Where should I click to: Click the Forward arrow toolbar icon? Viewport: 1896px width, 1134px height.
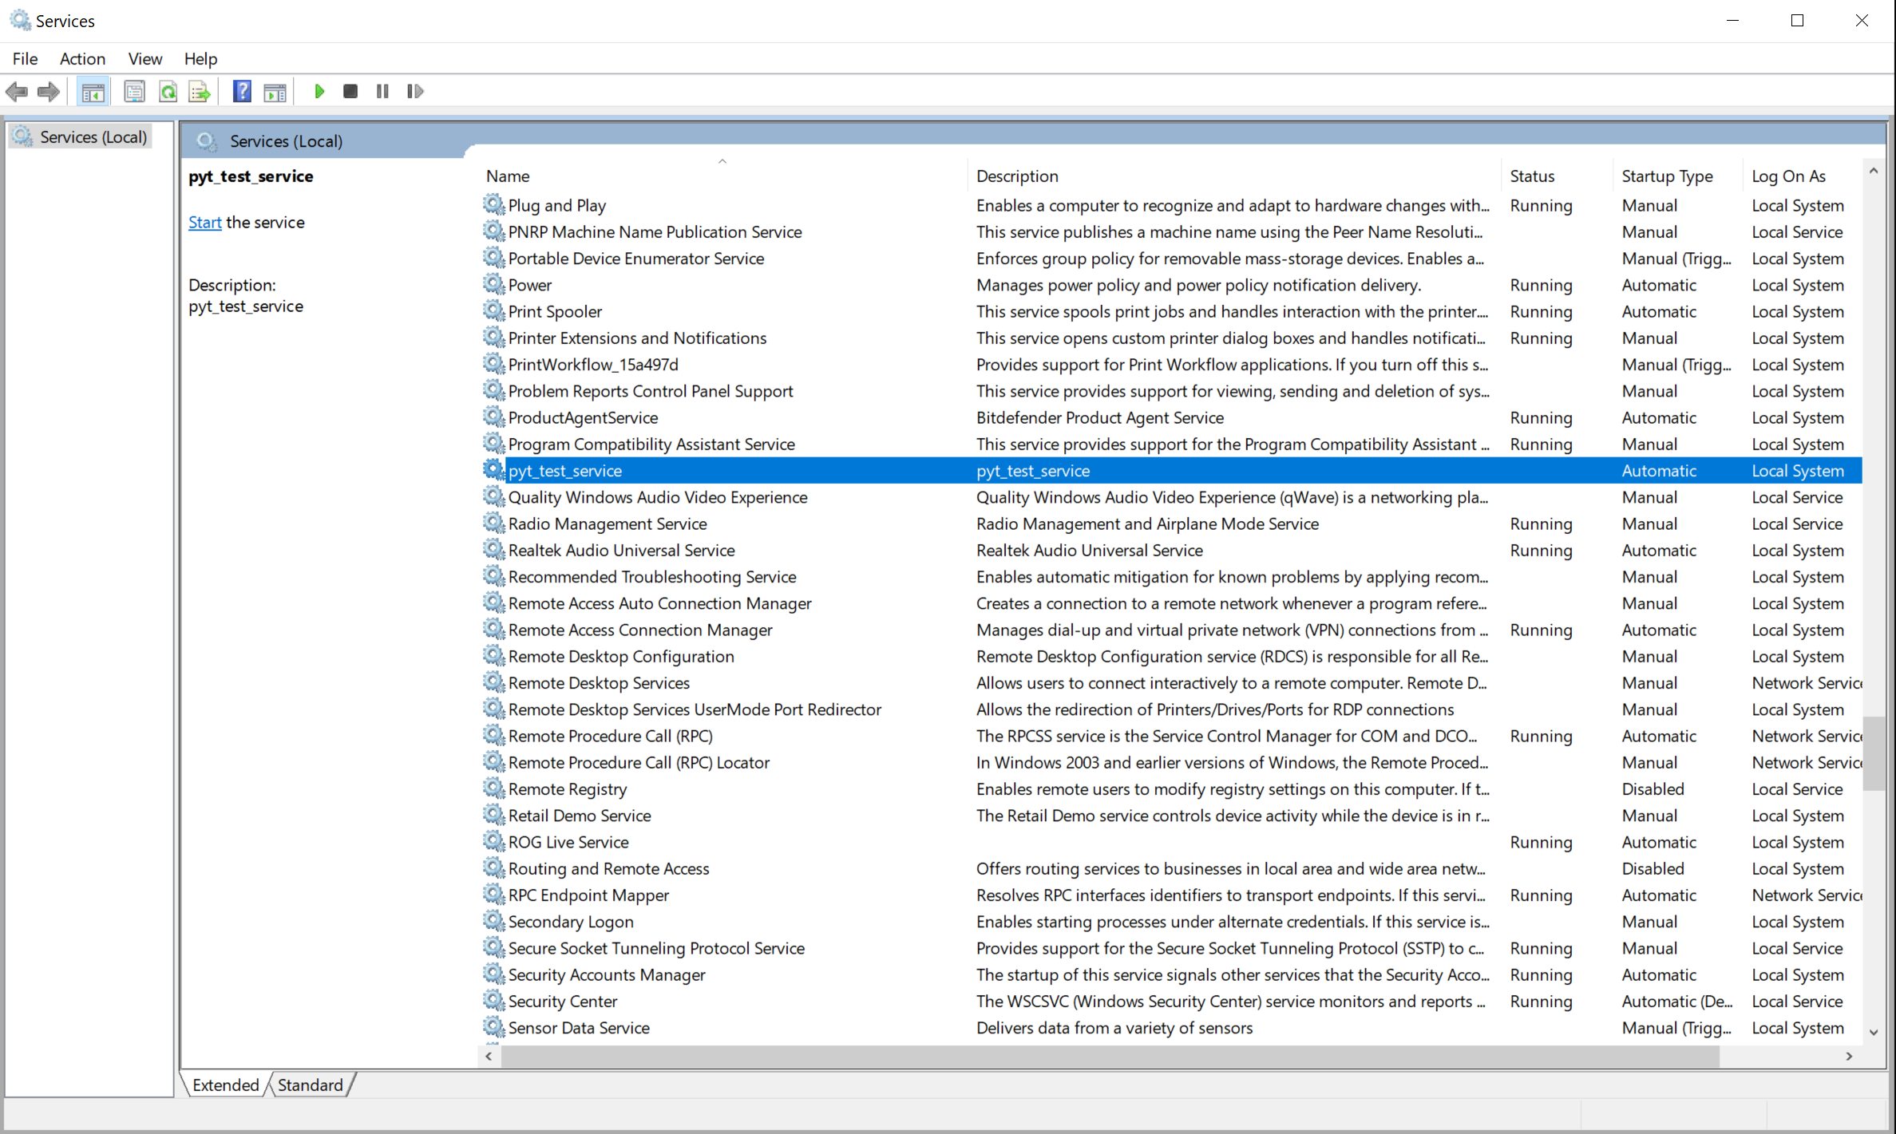49,92
